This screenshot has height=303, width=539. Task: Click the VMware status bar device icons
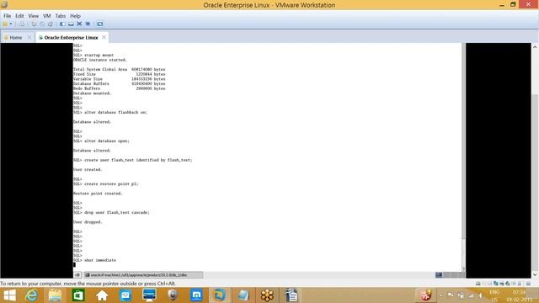503,284
